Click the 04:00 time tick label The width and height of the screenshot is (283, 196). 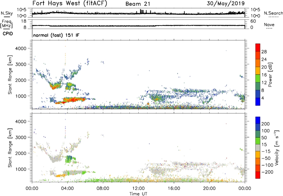click(67, 189)
